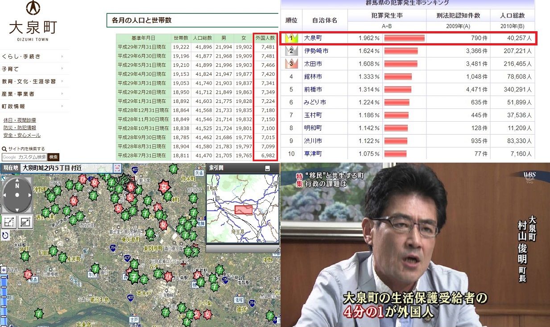Click the red bracket icon beside address
Image resolution: width=550 pixels, height=327 pixels.
[117, 168]
